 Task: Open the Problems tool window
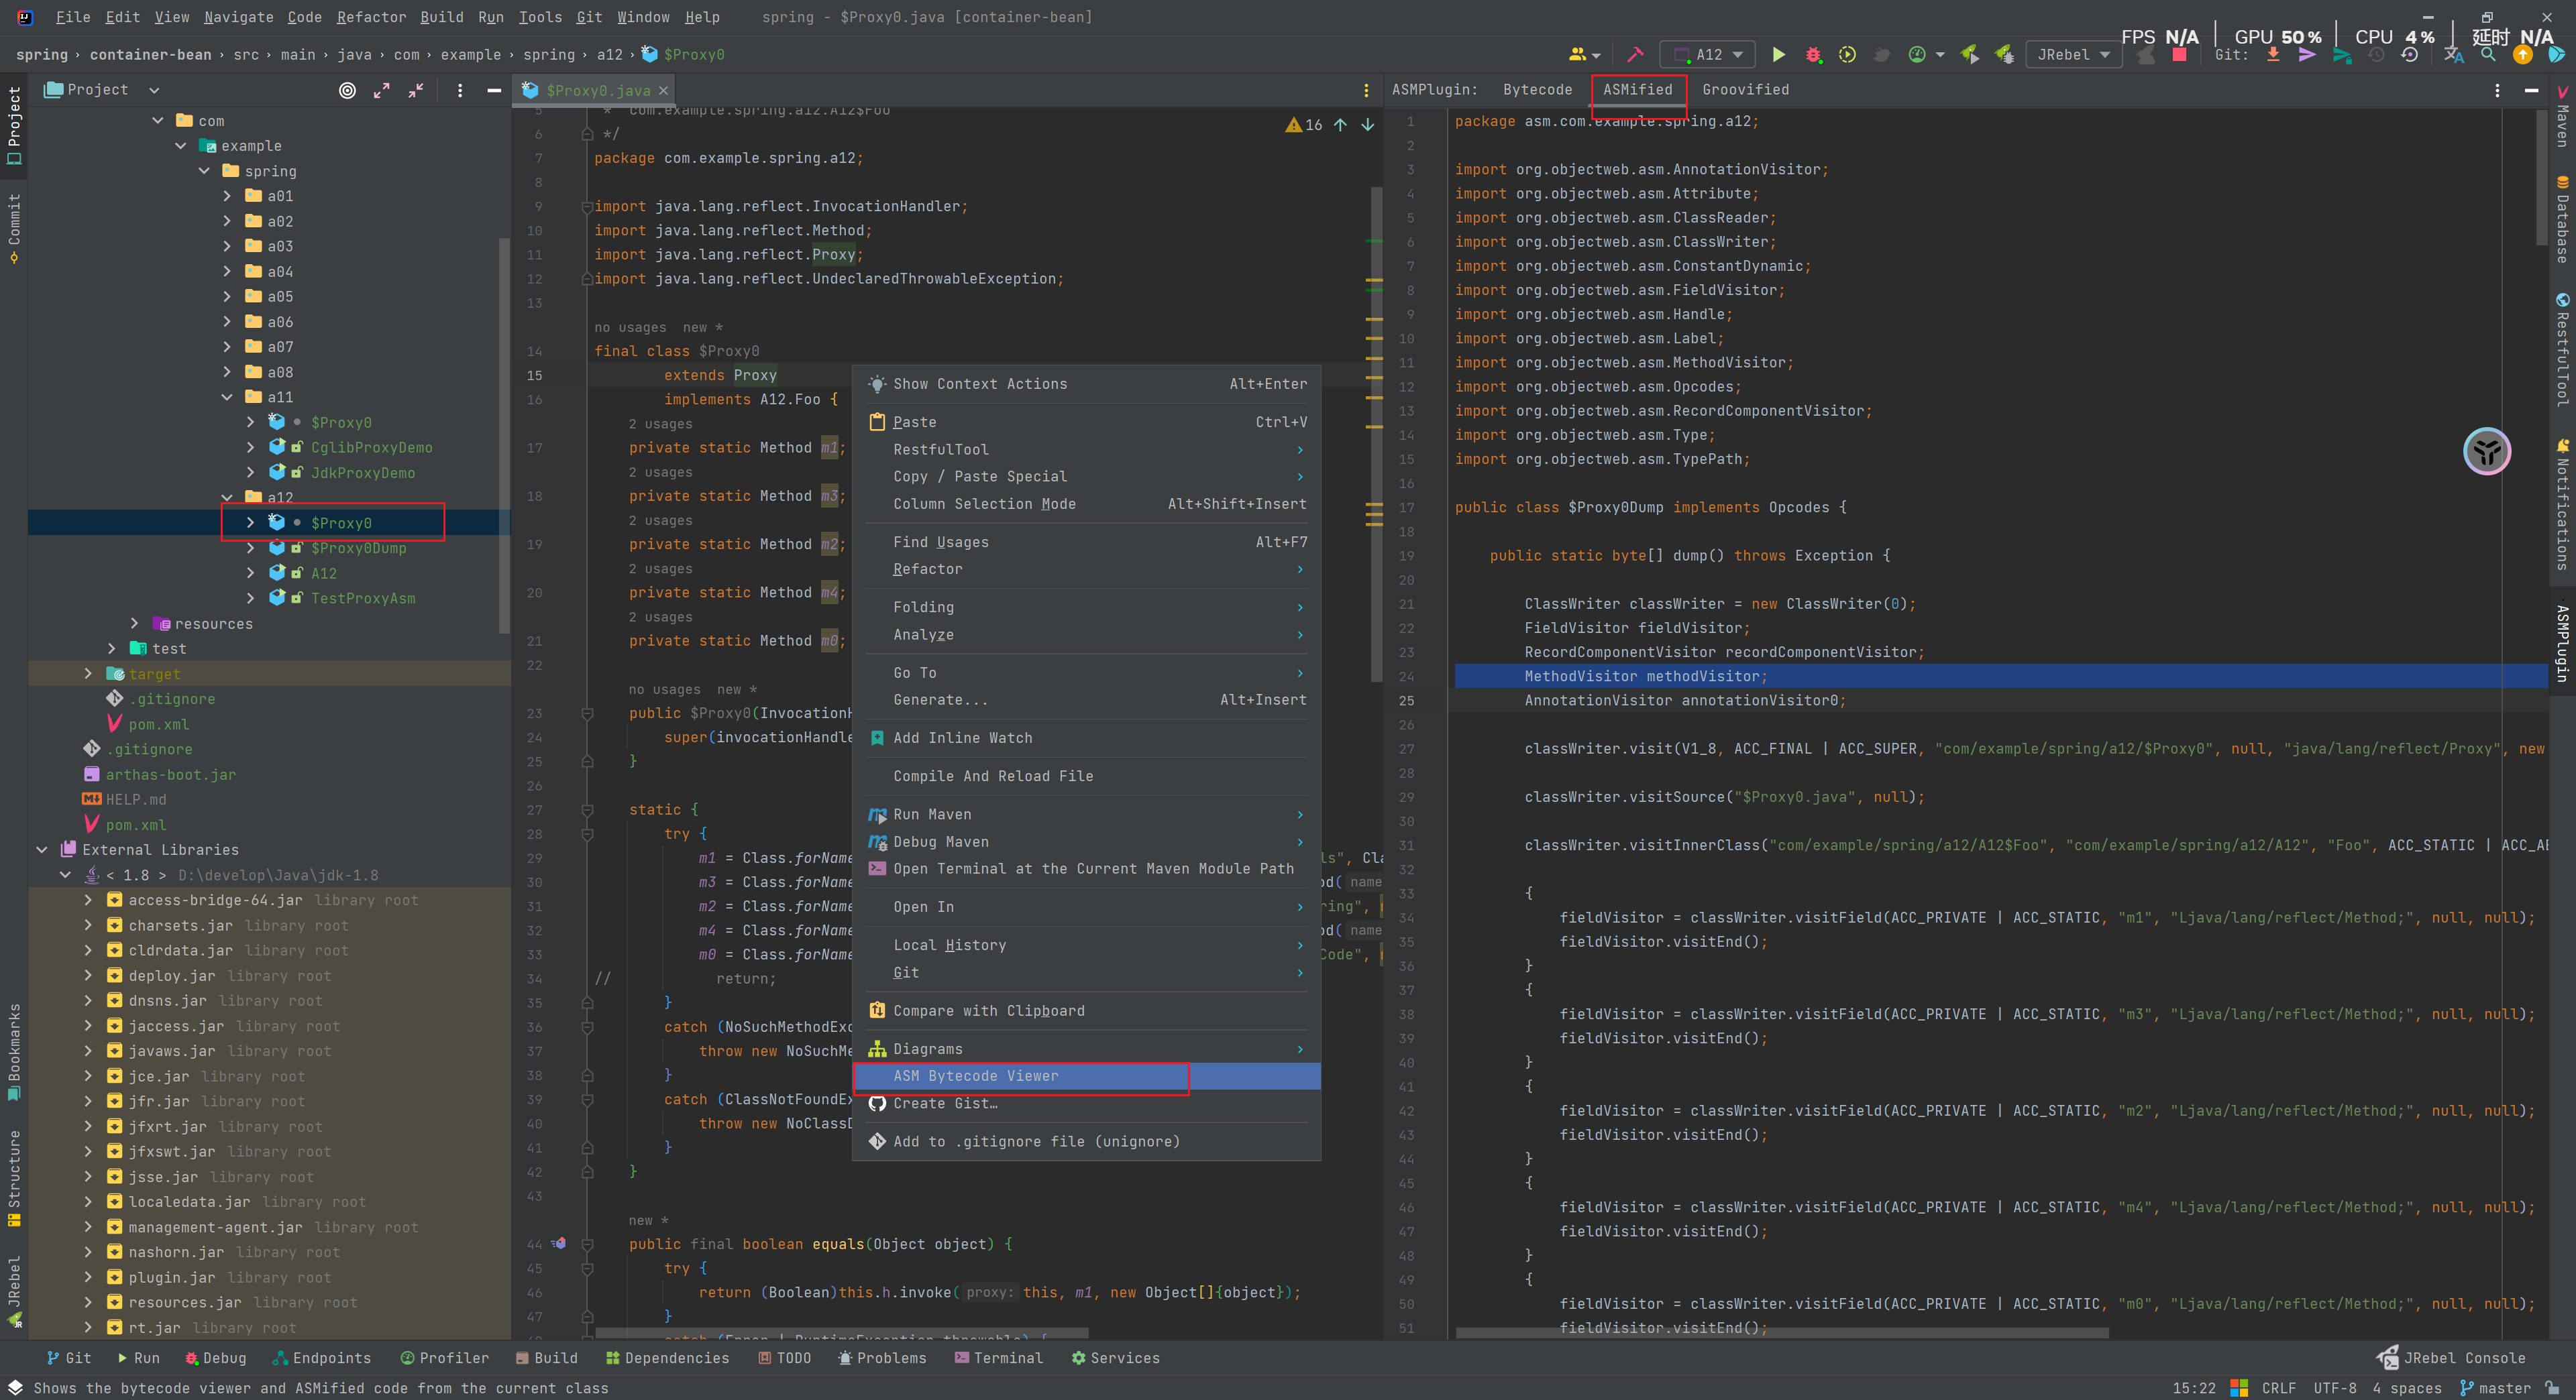[x=882, y=1358]
